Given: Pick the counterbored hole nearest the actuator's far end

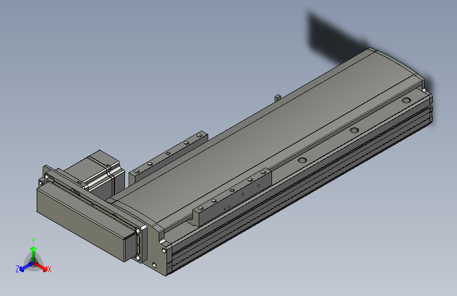Looking at the screenshot, I should tap(406, 101).
